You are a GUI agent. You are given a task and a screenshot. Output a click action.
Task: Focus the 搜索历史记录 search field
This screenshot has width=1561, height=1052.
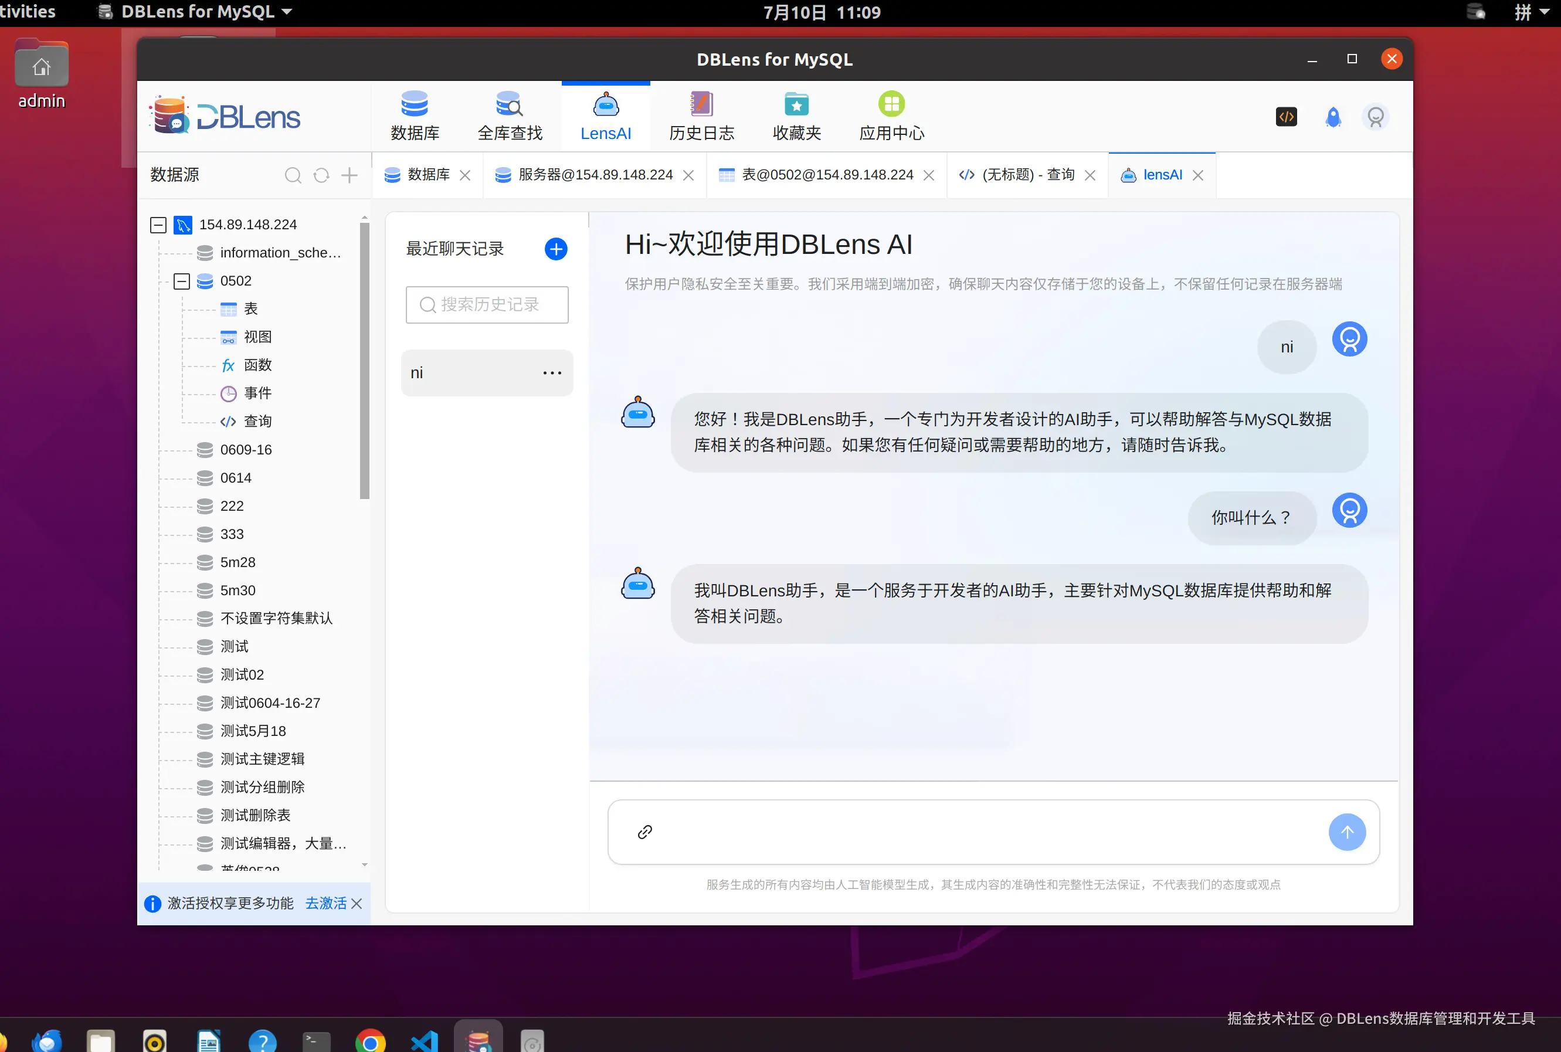click(487, 304)
